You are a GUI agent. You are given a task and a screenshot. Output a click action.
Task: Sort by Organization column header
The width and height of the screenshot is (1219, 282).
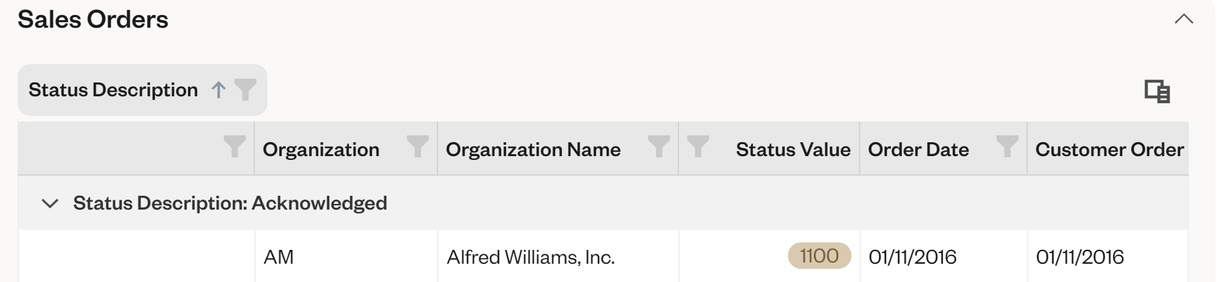point(321,149)
